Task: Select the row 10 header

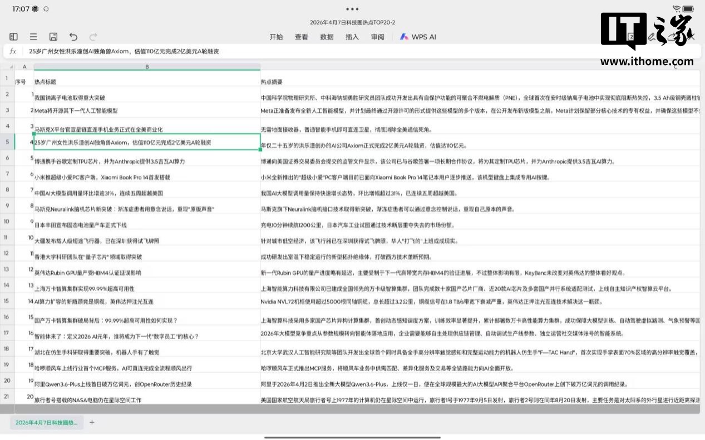Action: pos(7,221)
